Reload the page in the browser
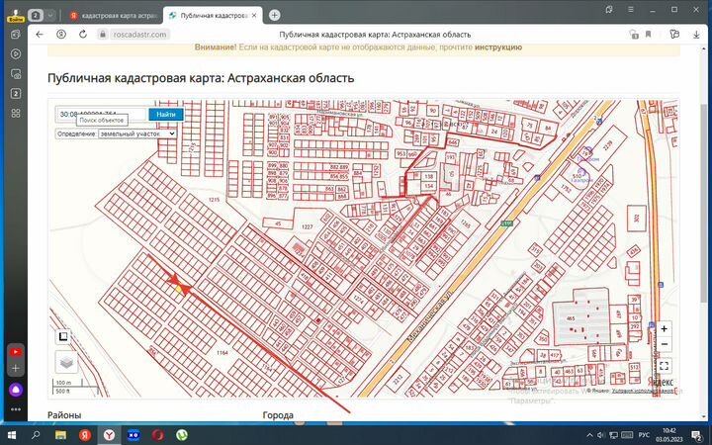The width and height of the screenshot is (712, 445). point(85,34)
